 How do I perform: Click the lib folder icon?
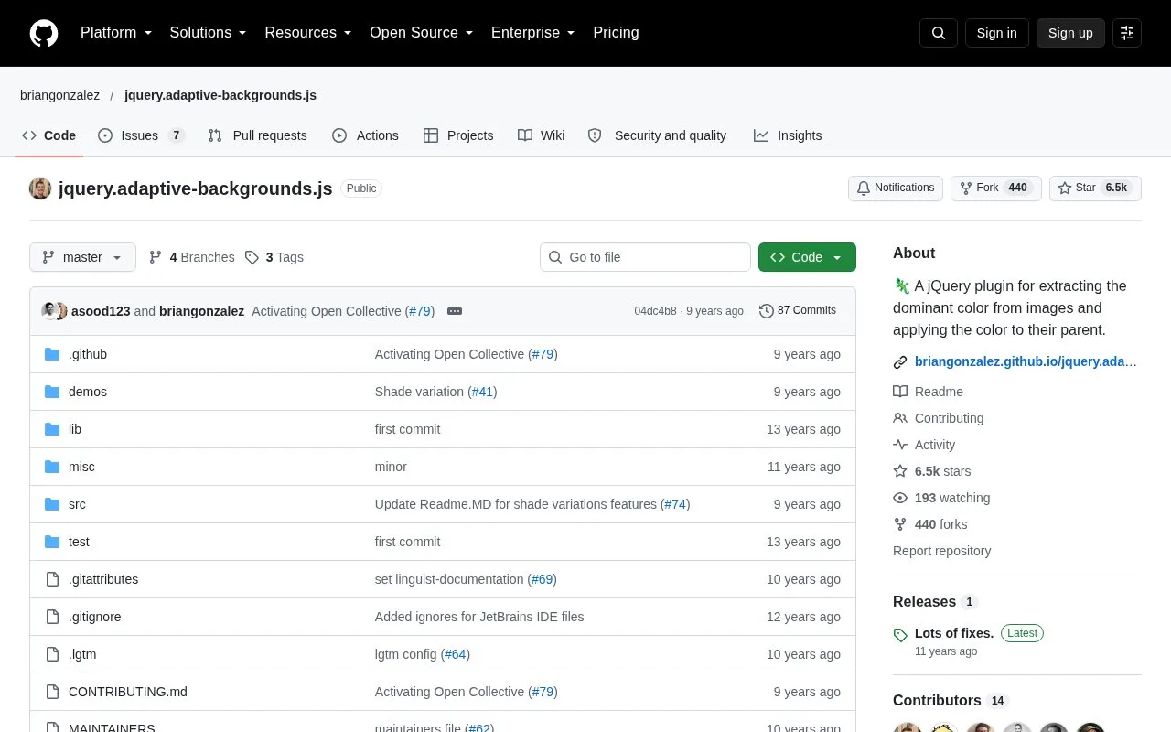[52, 429]
